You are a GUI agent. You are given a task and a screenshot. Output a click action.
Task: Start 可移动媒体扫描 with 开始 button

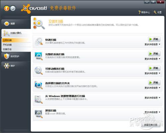(x=154, y=68)
